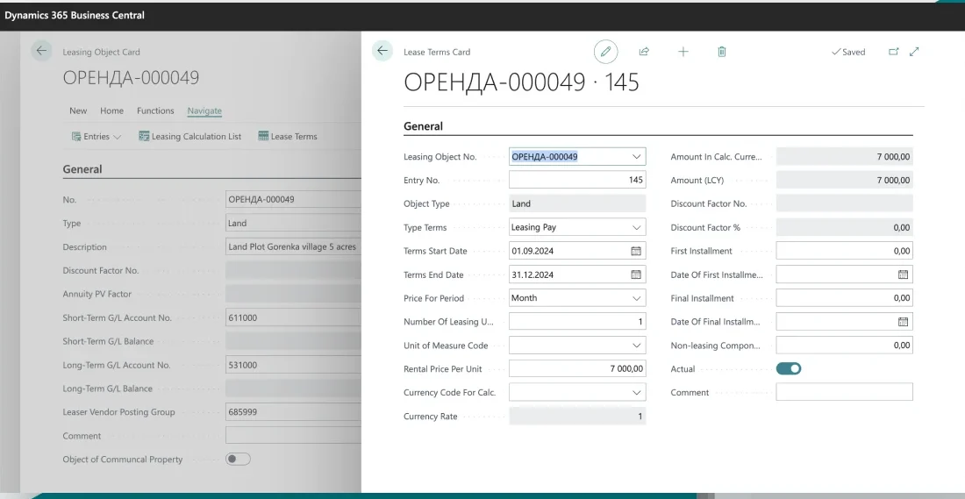Expand the Leasing Object No. dropdown
The image size is (965, 499).
click(x=636, y=157)
